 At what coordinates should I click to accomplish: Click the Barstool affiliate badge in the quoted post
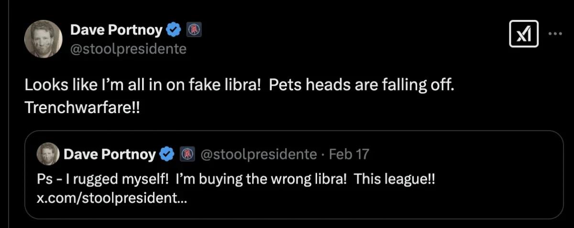187,154
